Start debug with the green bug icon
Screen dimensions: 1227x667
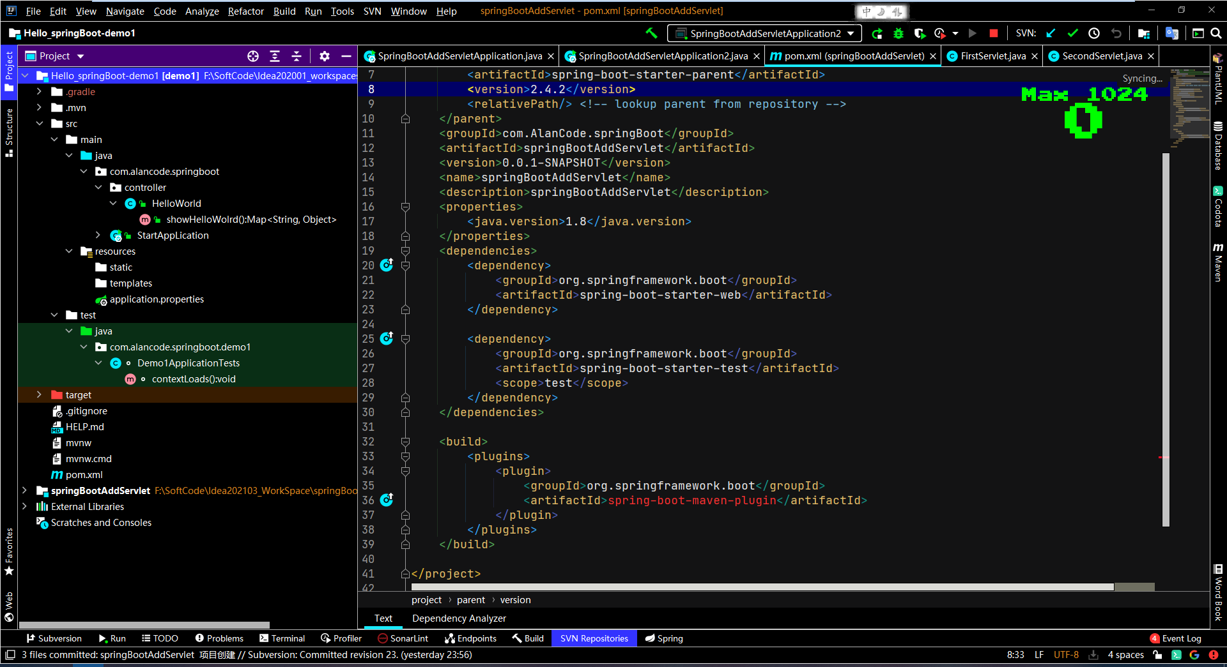click(899, 33)
